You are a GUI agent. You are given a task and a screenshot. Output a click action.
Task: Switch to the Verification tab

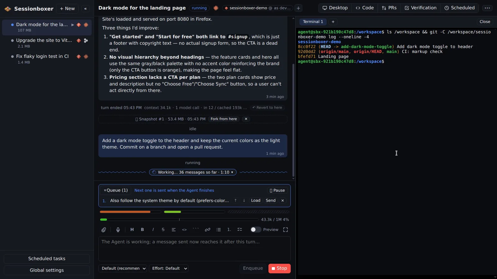click(421, 8)
